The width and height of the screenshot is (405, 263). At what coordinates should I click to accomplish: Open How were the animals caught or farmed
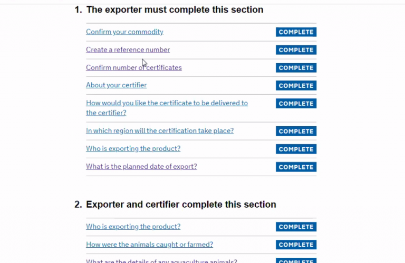point(149,245)
